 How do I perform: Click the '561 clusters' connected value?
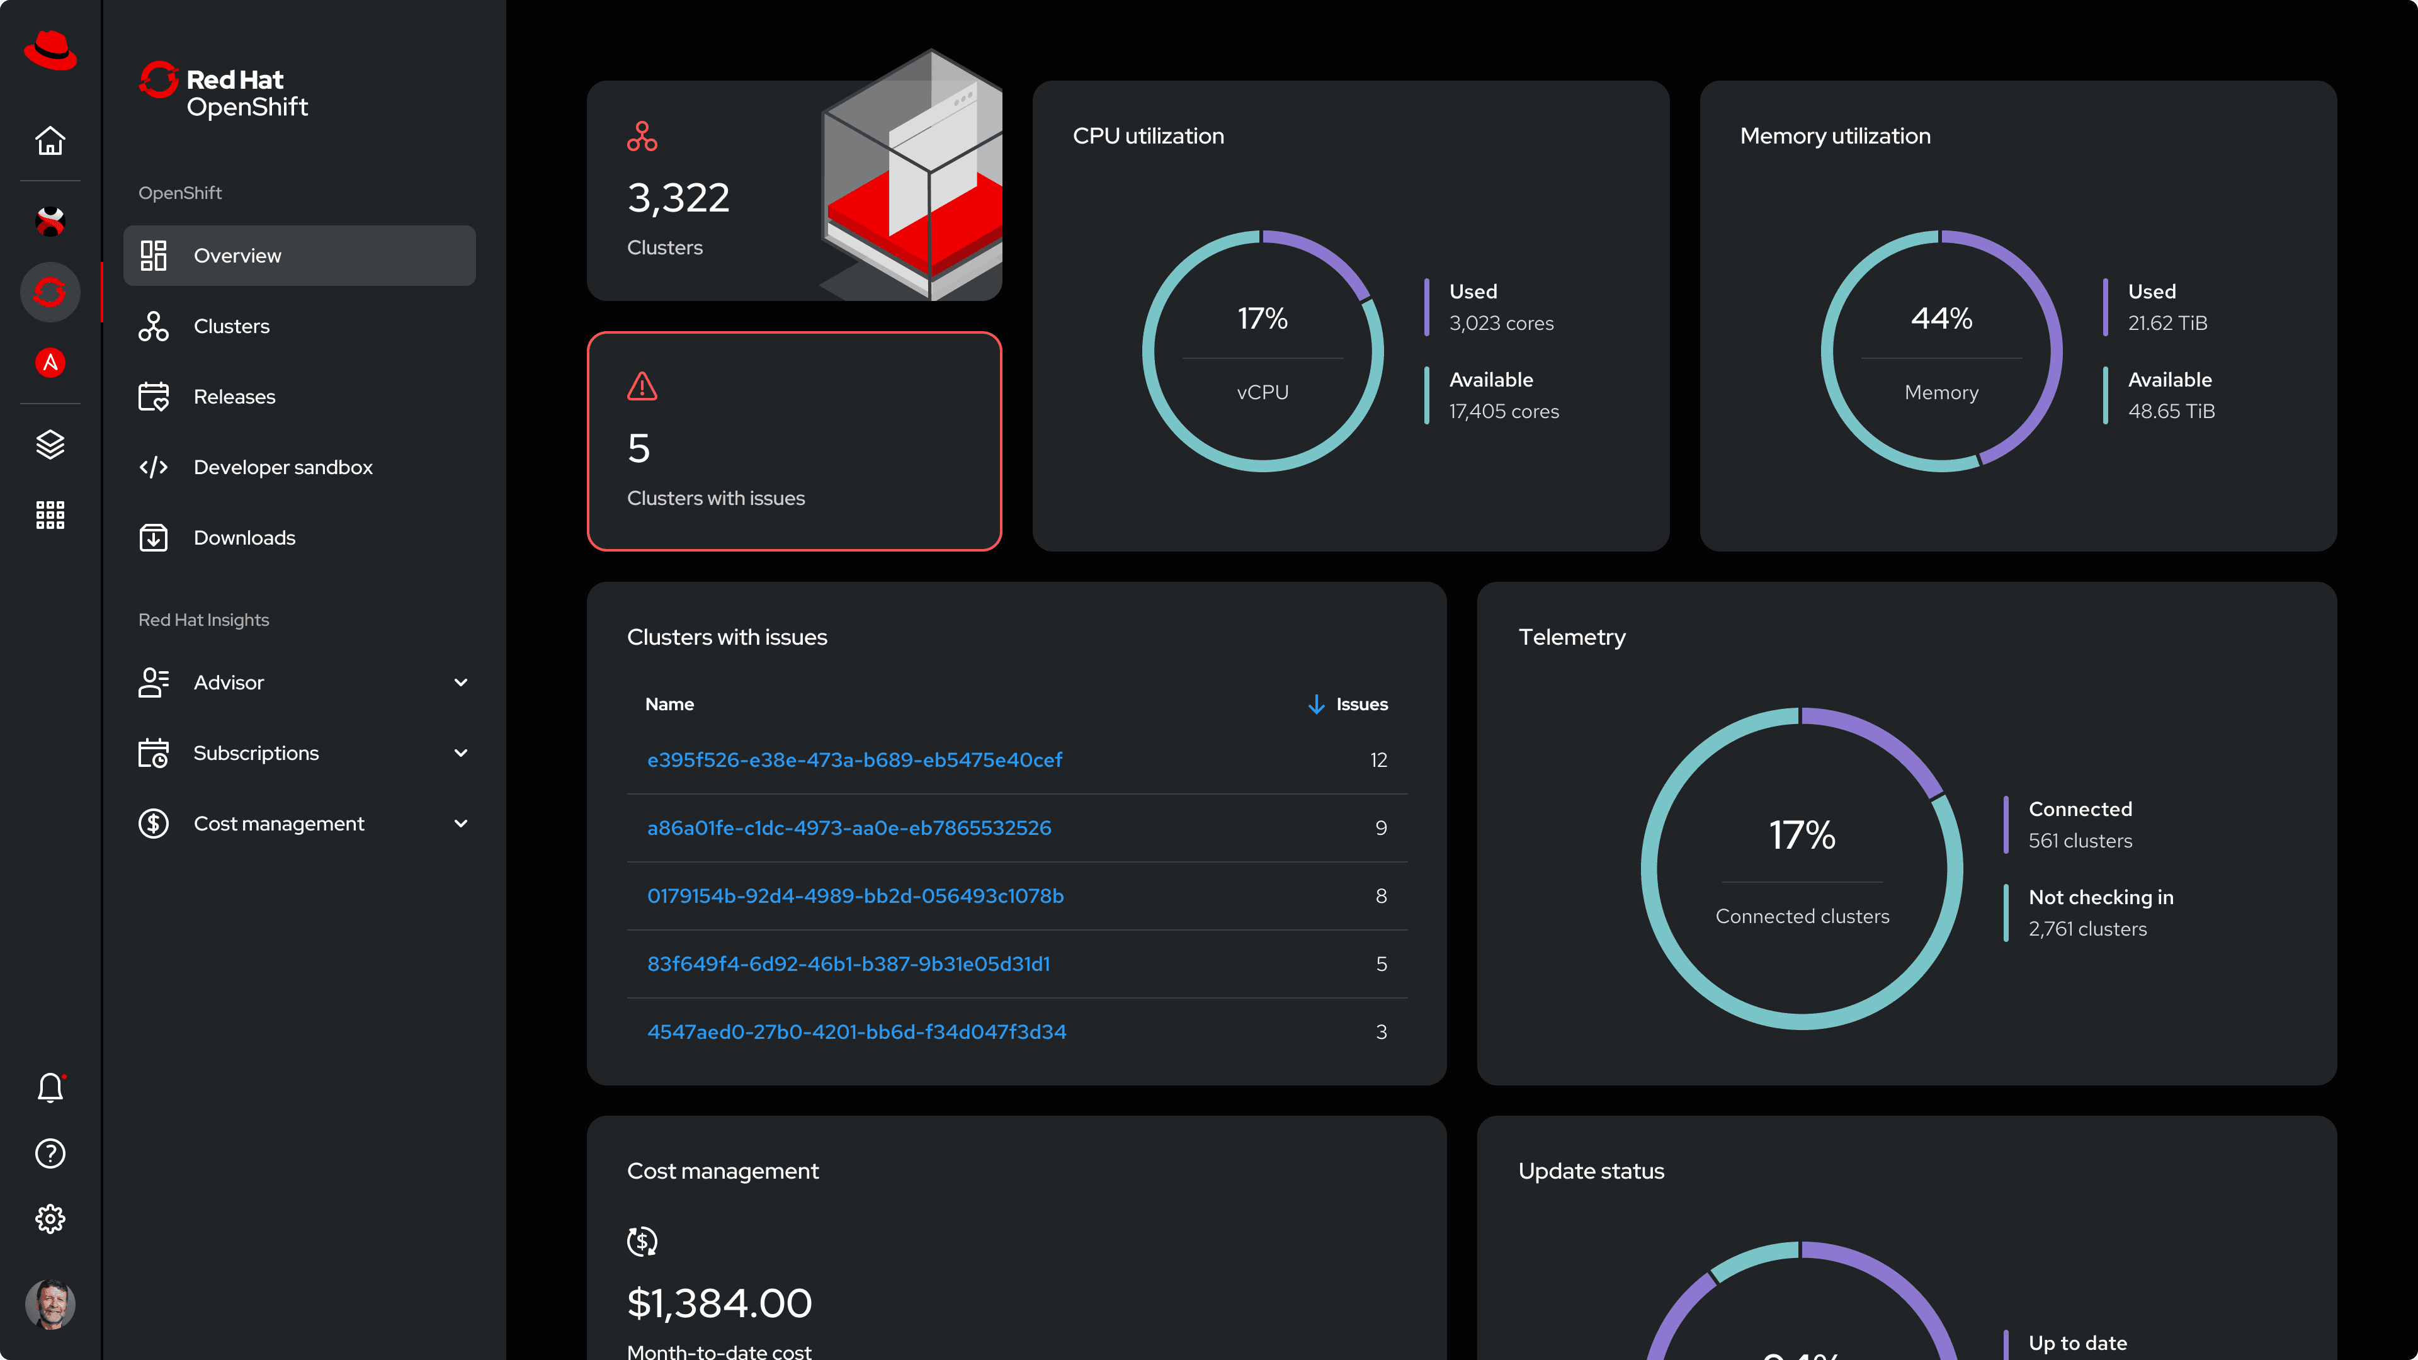[x=2080, y=841]
